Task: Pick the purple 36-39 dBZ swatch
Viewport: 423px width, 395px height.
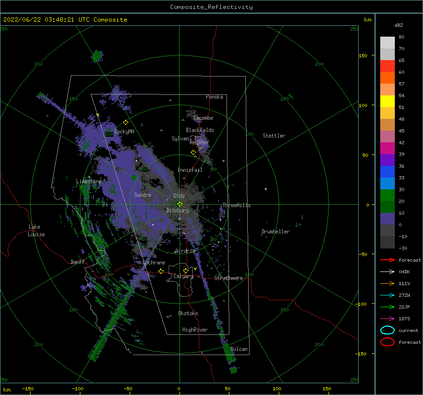Action: 387,160
